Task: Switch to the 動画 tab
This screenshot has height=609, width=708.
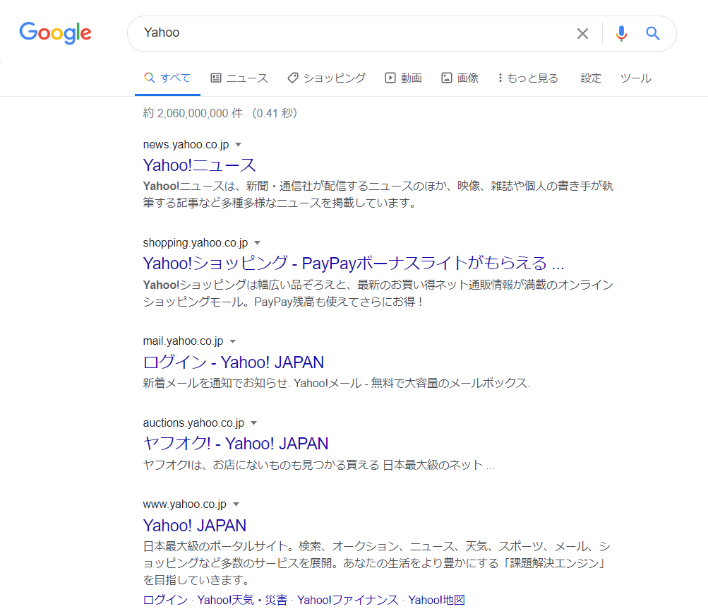Action: pos(403,78)
